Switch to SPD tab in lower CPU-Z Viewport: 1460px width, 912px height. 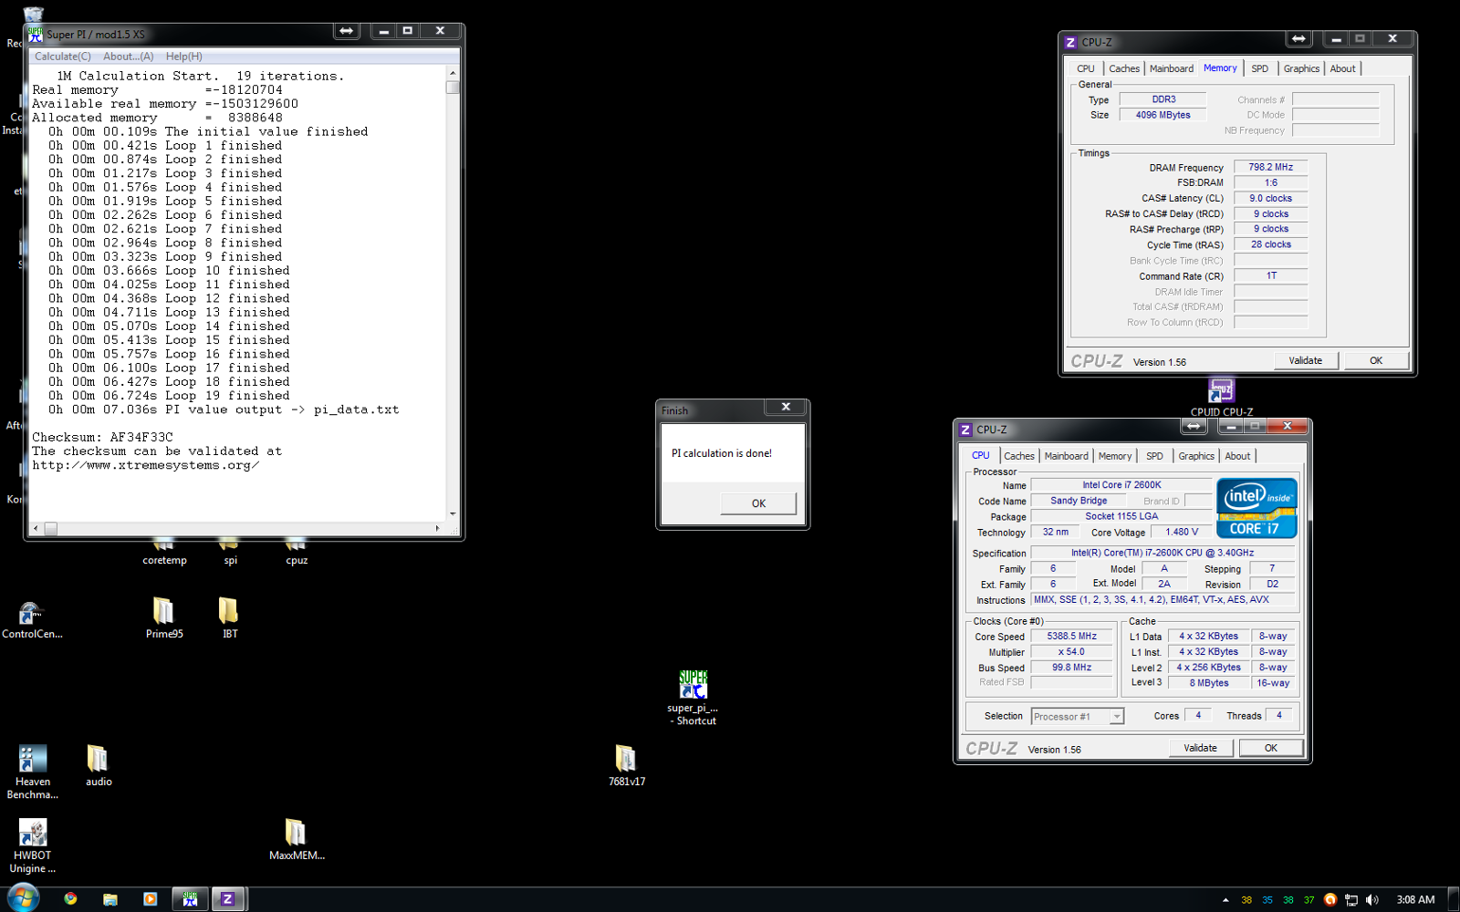coord(1154,456)
